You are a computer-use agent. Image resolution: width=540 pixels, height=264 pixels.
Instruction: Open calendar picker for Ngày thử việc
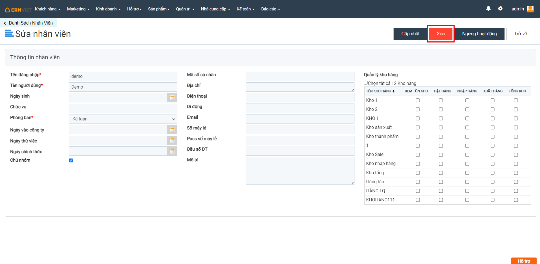click(x=172, y=140)
